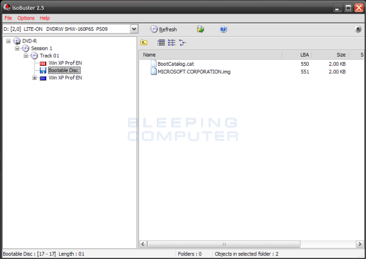This screenshot has width=366, height=259.
Task: Close the IsoBuster window
Action: (x=359, y=8)
